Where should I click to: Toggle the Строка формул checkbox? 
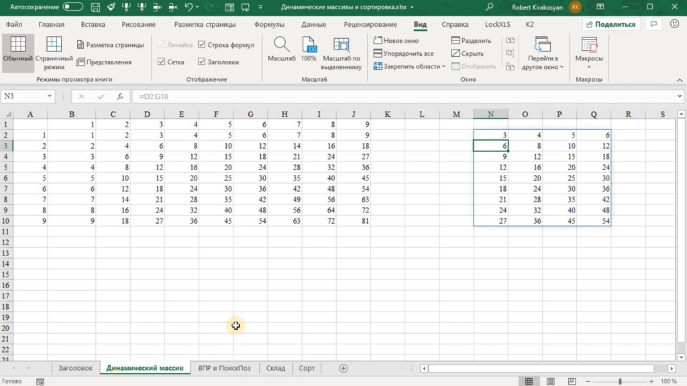[x=202, y=45]
